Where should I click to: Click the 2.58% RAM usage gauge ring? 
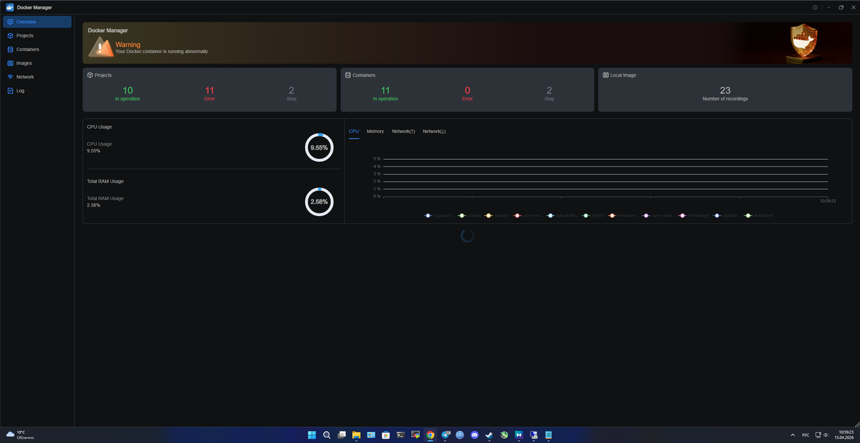pos(319,201)
